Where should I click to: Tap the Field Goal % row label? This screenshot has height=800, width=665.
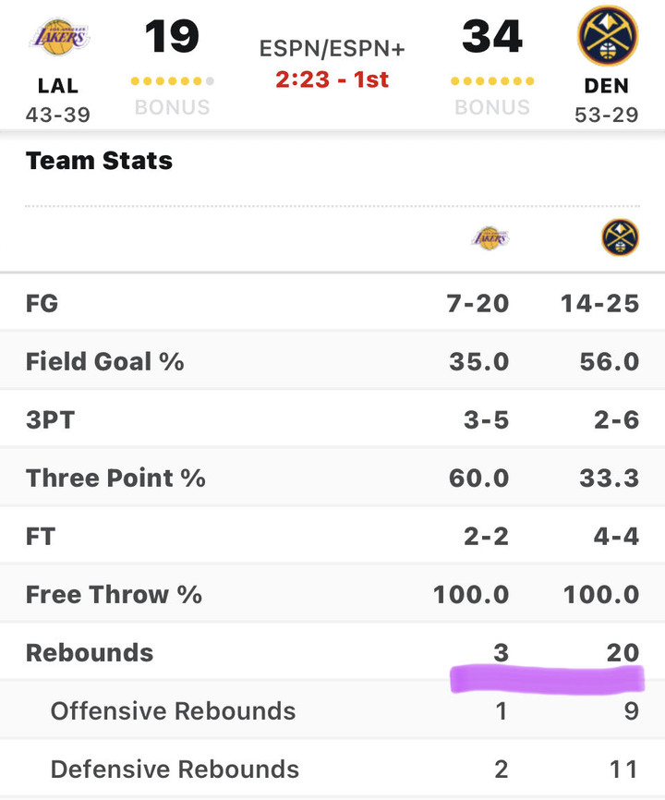pos(104,361)
